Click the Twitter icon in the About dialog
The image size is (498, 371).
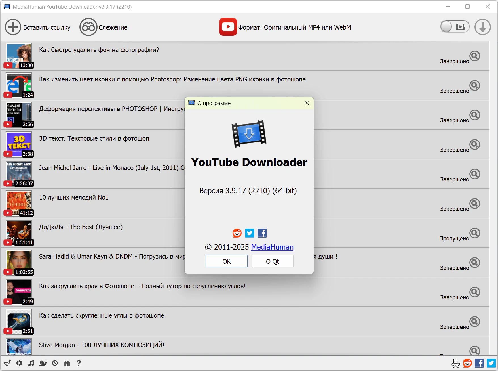tap(250, 233)
